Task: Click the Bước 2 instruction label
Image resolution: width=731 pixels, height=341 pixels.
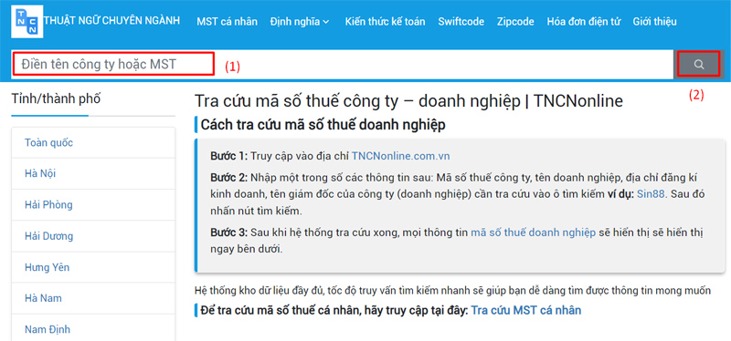Action: click(x=229, y=178)
